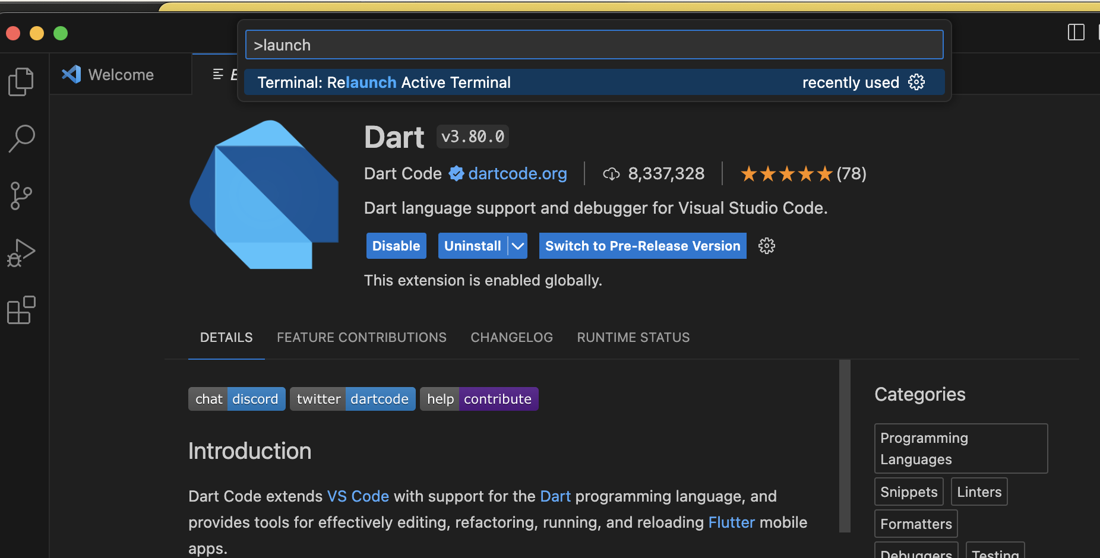Open the dartcode.org publisher link
This screenshot has width=1100, height=558.
[517, 173]
